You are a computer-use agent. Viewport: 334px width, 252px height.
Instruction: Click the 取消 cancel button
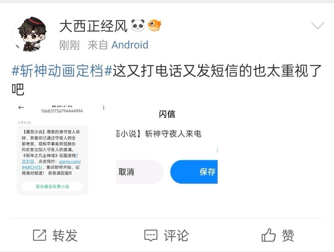tap(140, 172)
